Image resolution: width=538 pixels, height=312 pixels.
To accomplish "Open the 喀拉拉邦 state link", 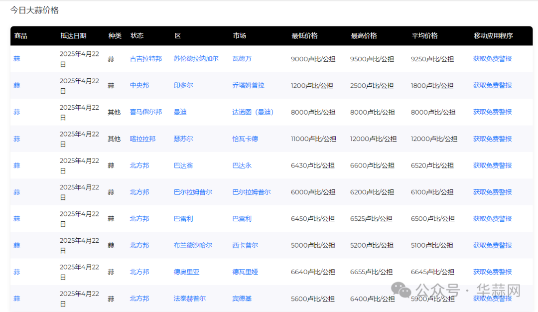I will [x=143, y=139].
